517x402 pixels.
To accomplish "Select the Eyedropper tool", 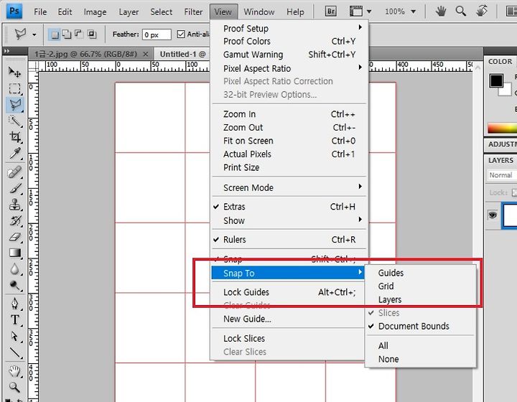I will click(x=14, y=153).
